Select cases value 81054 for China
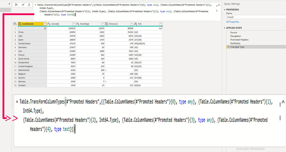Image resolution: width=286 pixels, height=152 pixels. click(61, 32)
